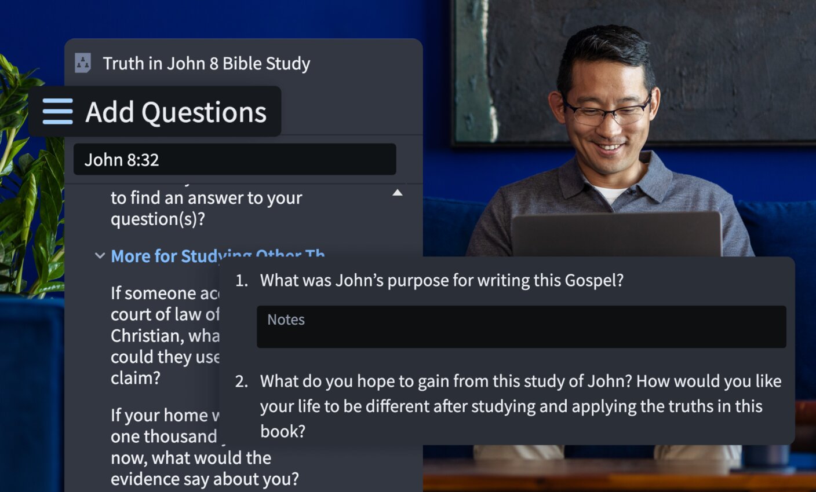The width and height of the screenshot is (816, 492).
Task: Collapse the More for Studying section chevron
Action: tap(100, 256)
